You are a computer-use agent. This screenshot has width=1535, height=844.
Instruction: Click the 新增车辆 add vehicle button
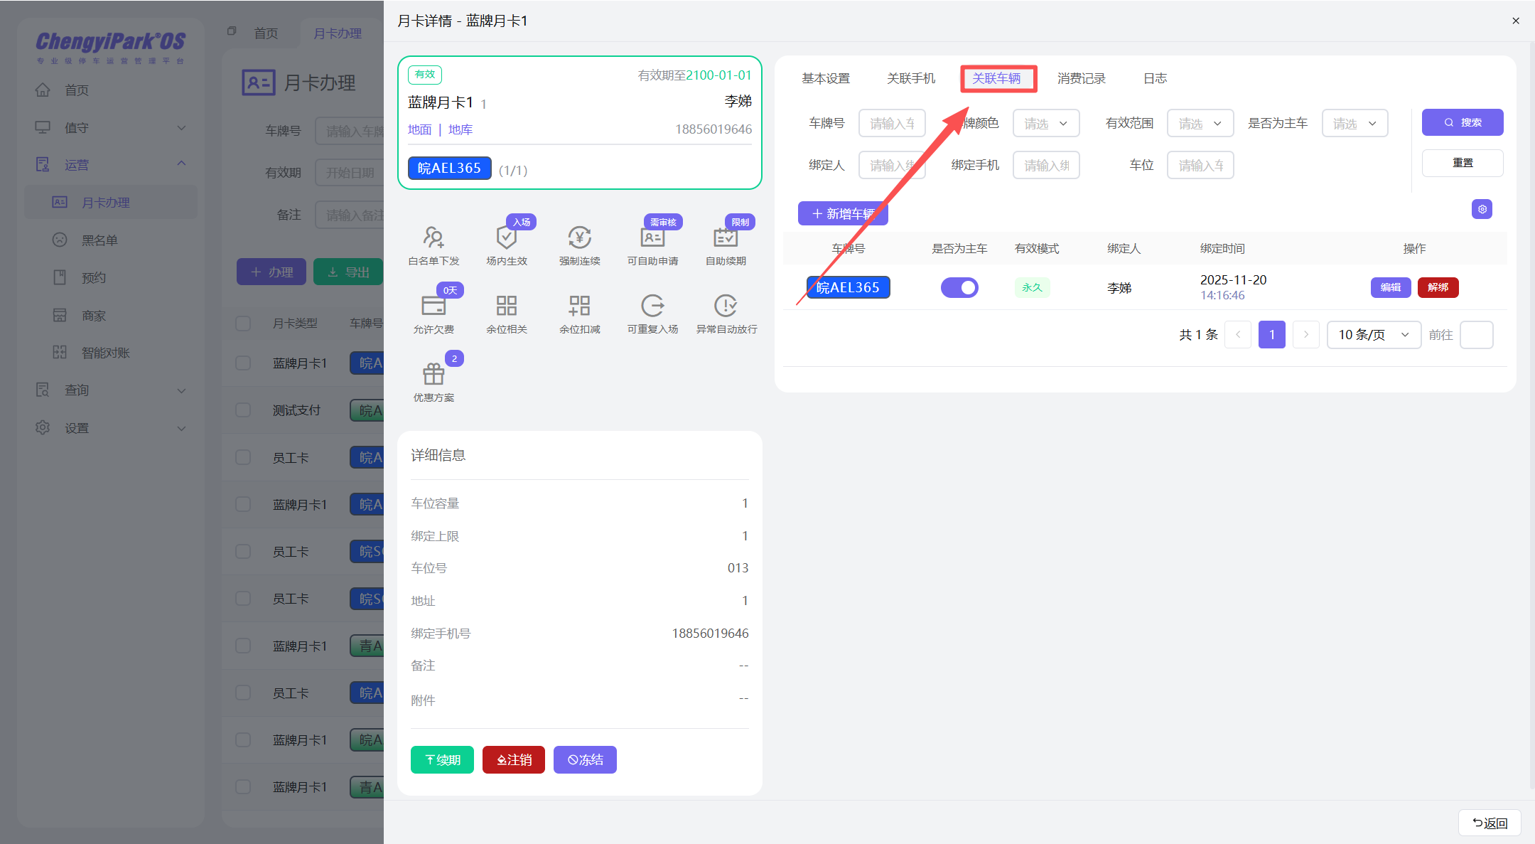843,213
